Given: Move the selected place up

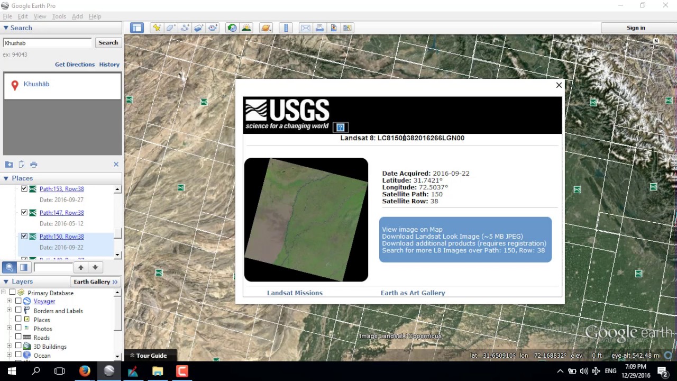Looking at the screenshot, I should pyautogui.click(x=80, y=267).
